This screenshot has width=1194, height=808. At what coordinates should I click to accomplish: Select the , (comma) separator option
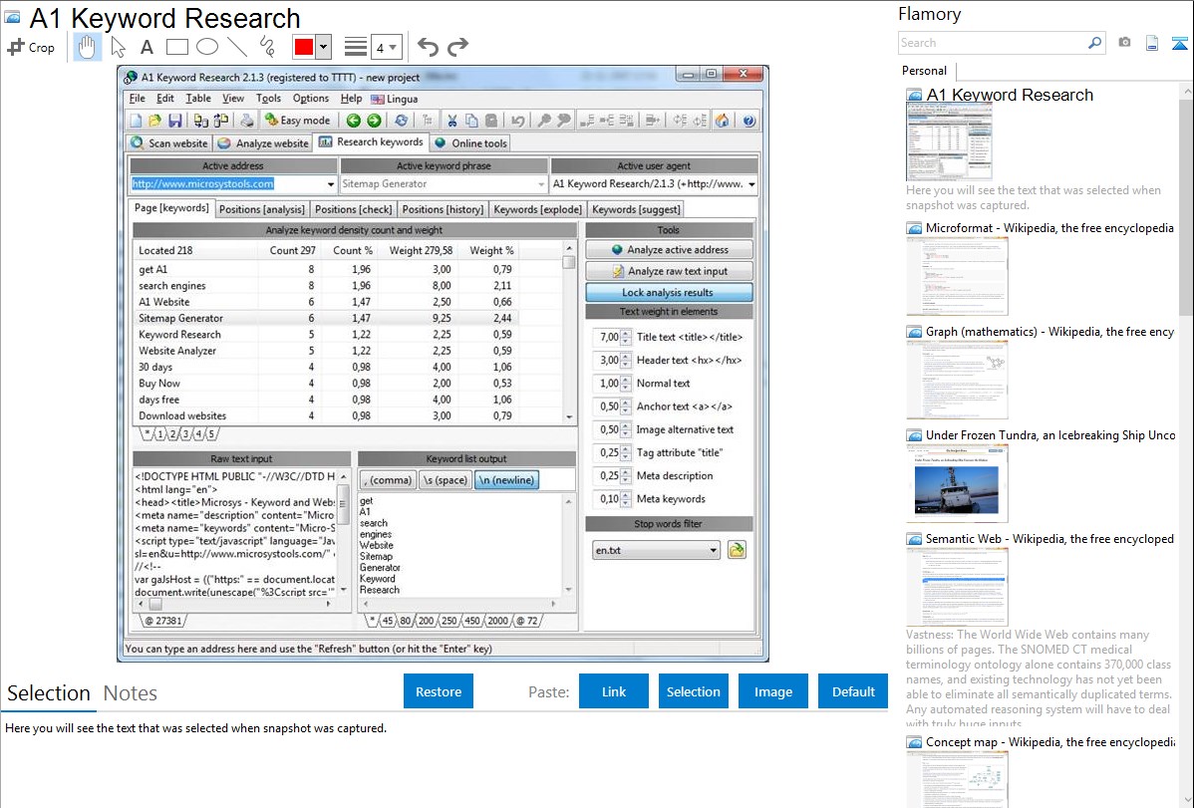click(389, 480)
